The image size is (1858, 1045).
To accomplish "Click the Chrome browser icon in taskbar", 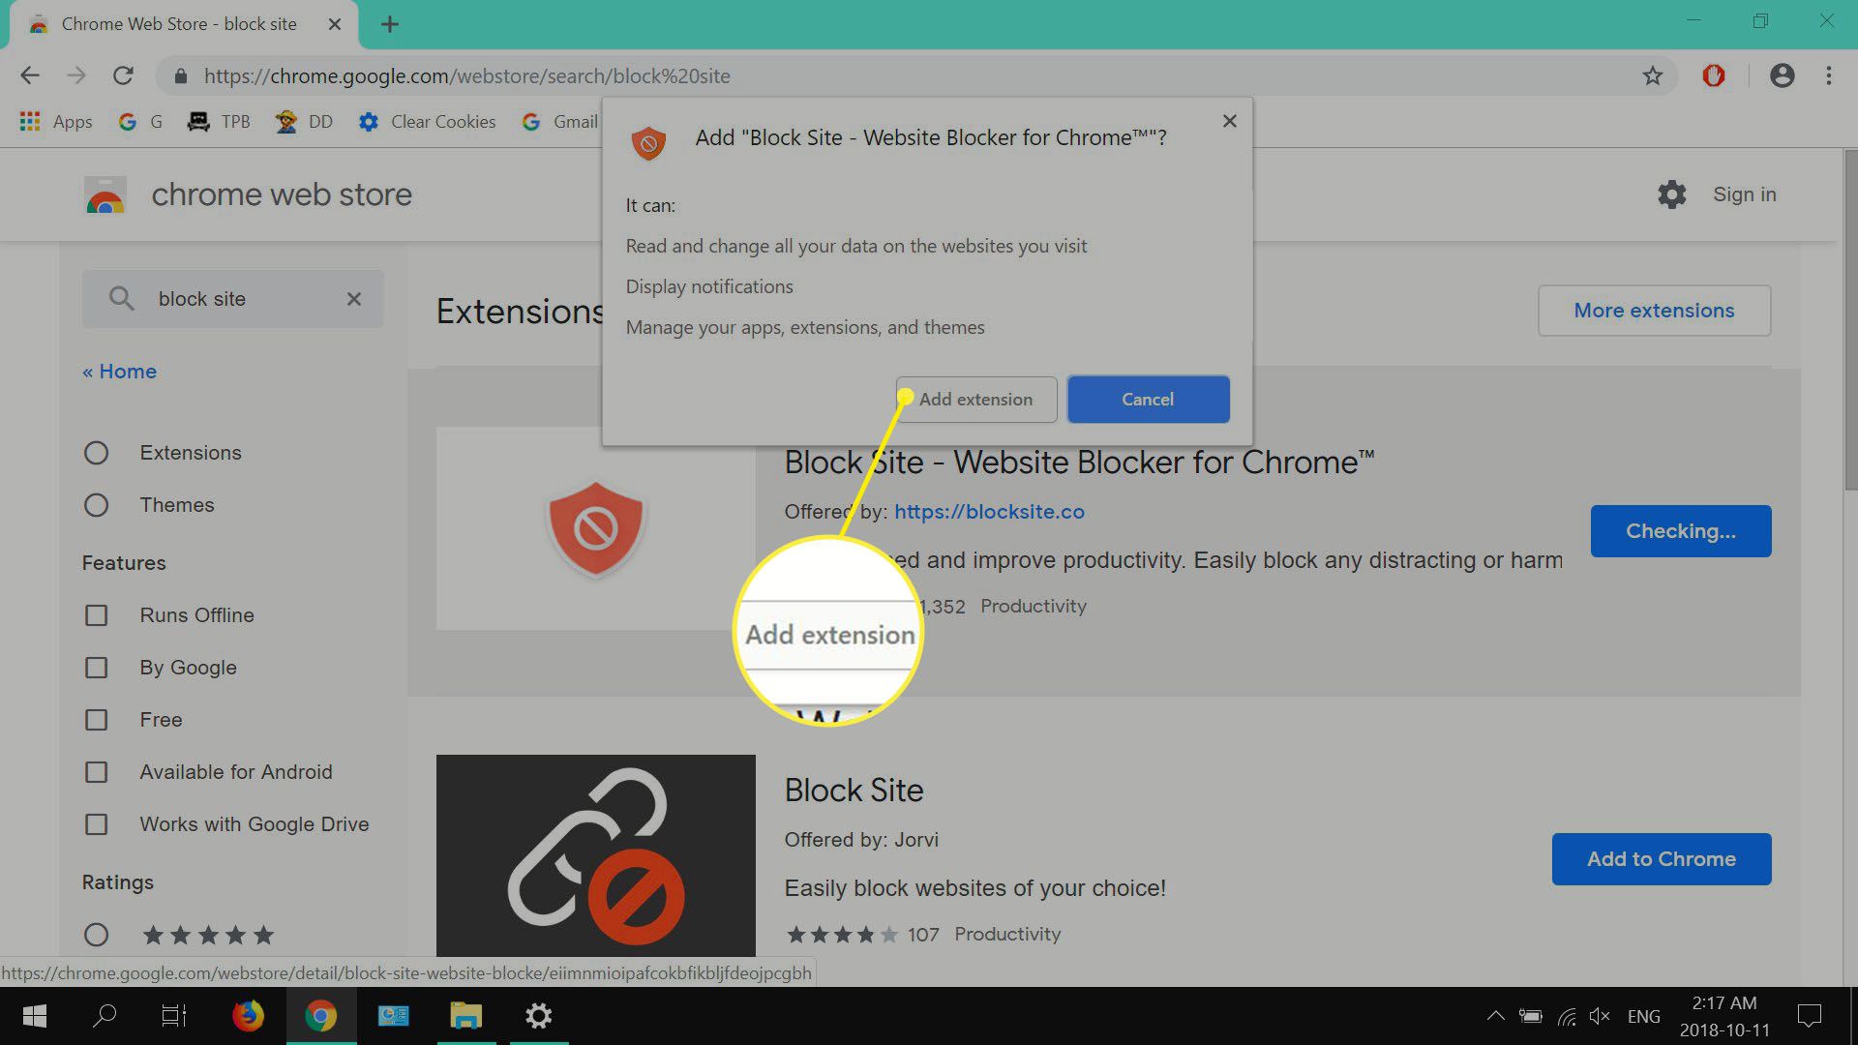I will click(x=321, y=1016).
